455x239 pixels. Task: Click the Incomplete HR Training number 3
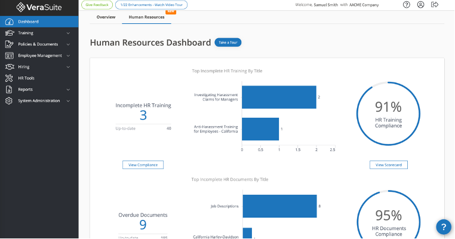click(143, 115)
